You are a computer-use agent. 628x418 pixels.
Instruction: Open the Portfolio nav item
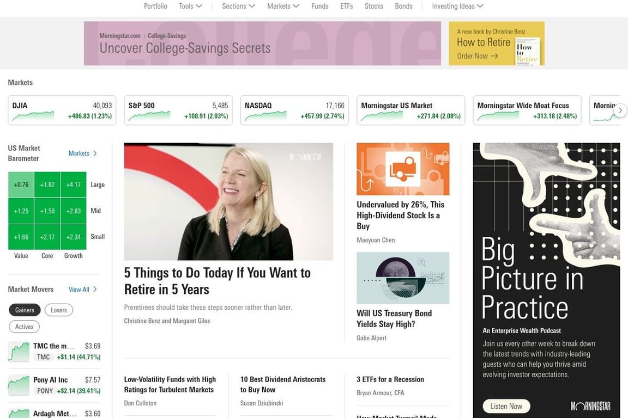coord(155,6)
